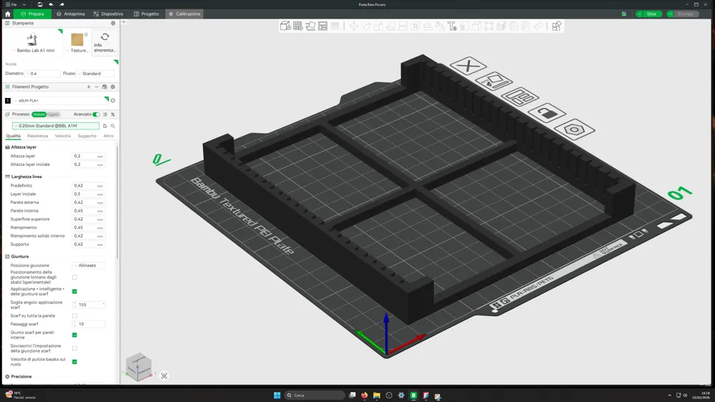Toggle 'Applicazione intelligente delle giunture scarf' checkbox
715x402 pixels.
75,291
